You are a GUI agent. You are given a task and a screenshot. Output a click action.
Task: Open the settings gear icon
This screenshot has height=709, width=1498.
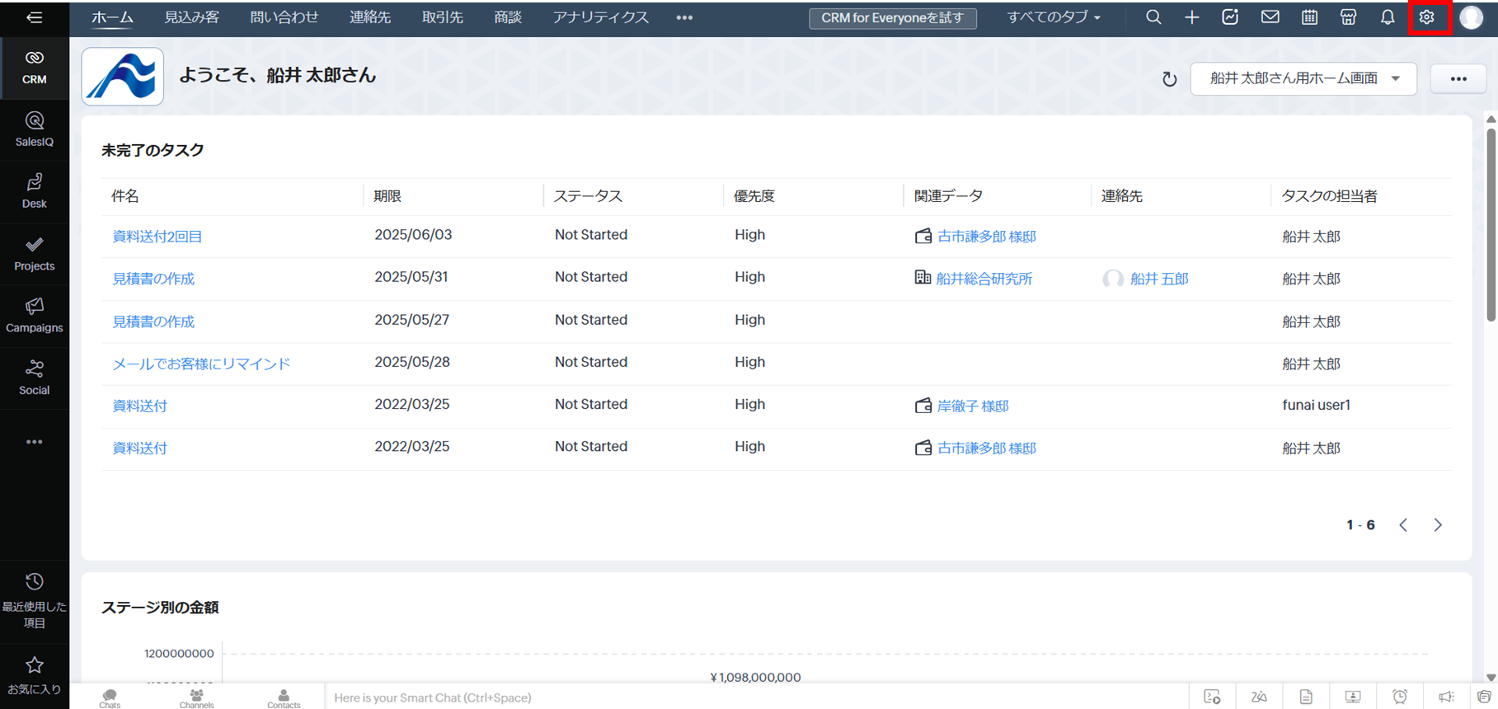(x=1427, y=17)
